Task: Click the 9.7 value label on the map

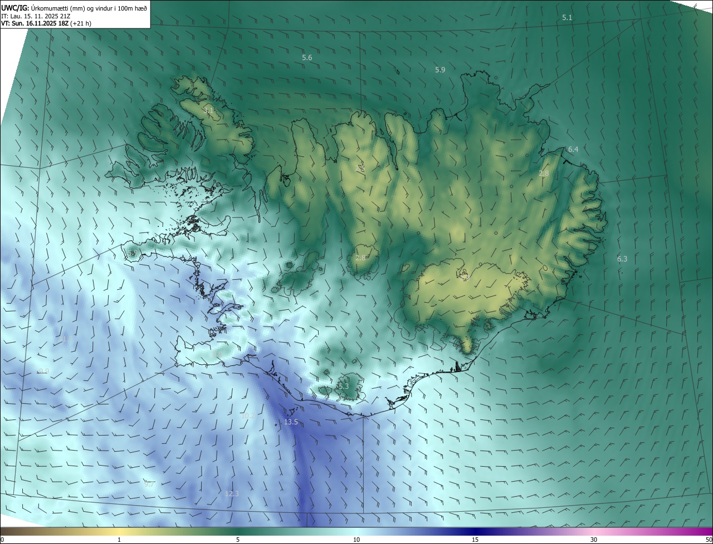Action: coord(149,484)
